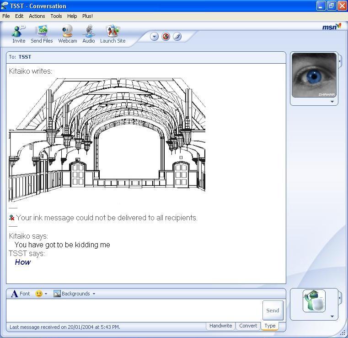
Task: Click the round pen/ink toolbar icon
Action: click(177, 37)
